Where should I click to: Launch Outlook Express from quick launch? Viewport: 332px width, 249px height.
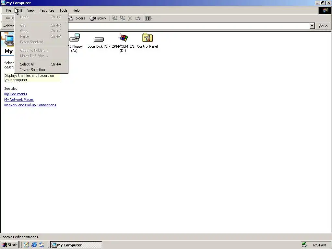tap(41, 245)
